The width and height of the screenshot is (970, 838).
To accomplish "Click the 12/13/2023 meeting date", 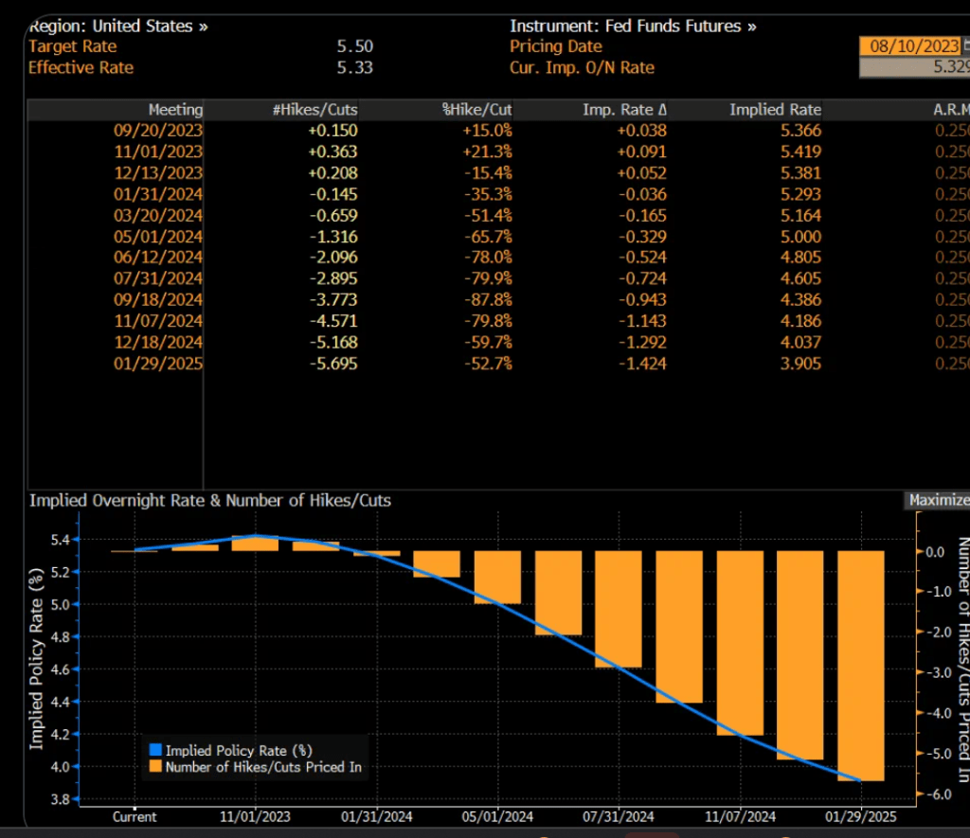I will (158, 173).
